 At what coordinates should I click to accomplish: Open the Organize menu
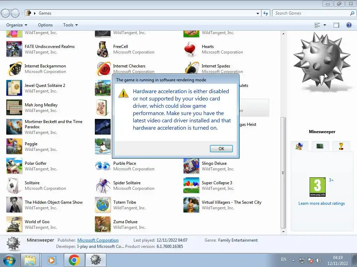17,25
